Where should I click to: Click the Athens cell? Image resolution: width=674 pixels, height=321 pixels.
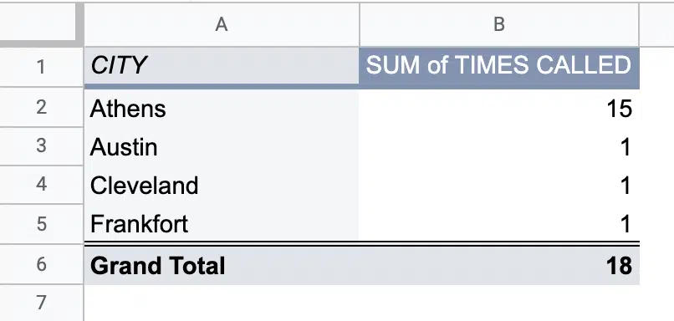[x=222, y=108]
